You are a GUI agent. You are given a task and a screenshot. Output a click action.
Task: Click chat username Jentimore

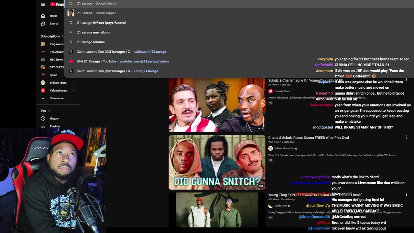[x=324, y=71]
